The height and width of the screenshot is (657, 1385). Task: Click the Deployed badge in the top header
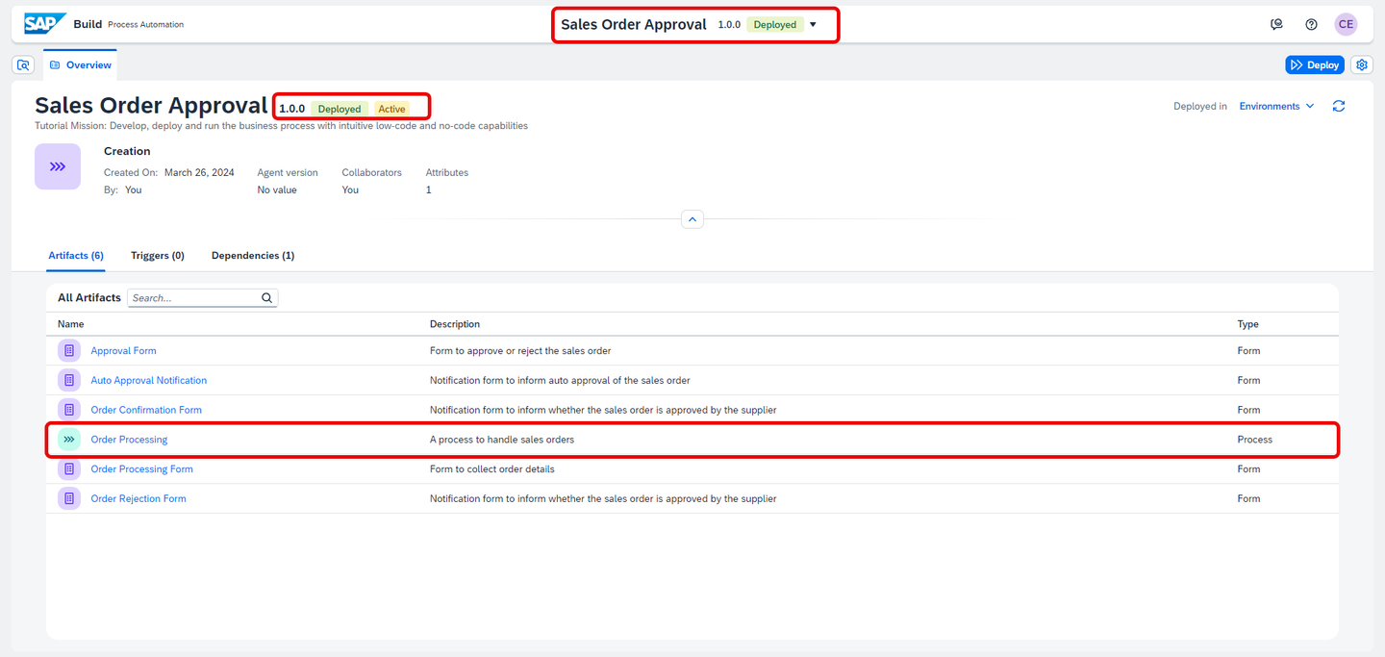click(x=775, y=25)
